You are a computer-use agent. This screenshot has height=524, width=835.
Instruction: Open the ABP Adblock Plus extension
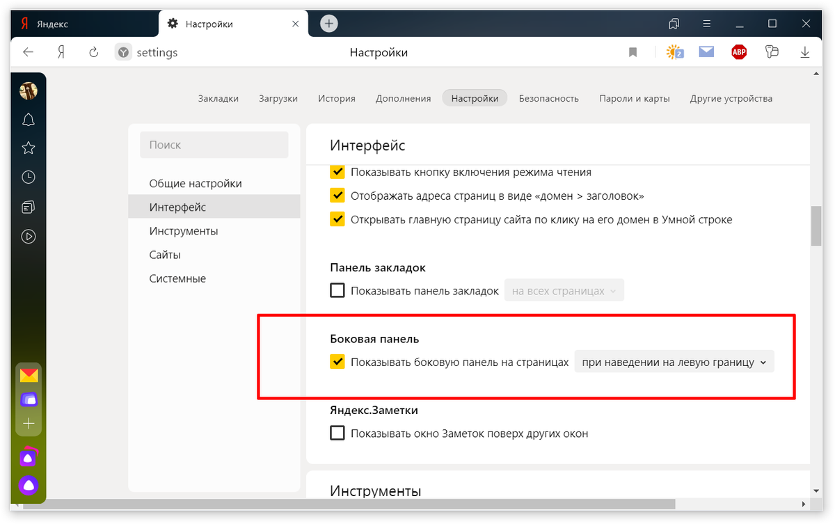pyautogui.click(x=739, y=52)
